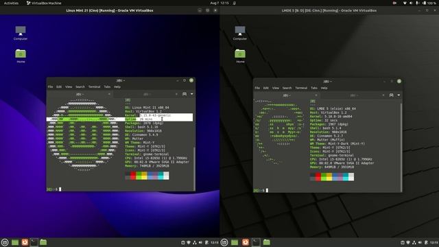Click the host Wi-Fi indicator in the top bar
Viewport: 439px width, 247px height.
(405, 3)
